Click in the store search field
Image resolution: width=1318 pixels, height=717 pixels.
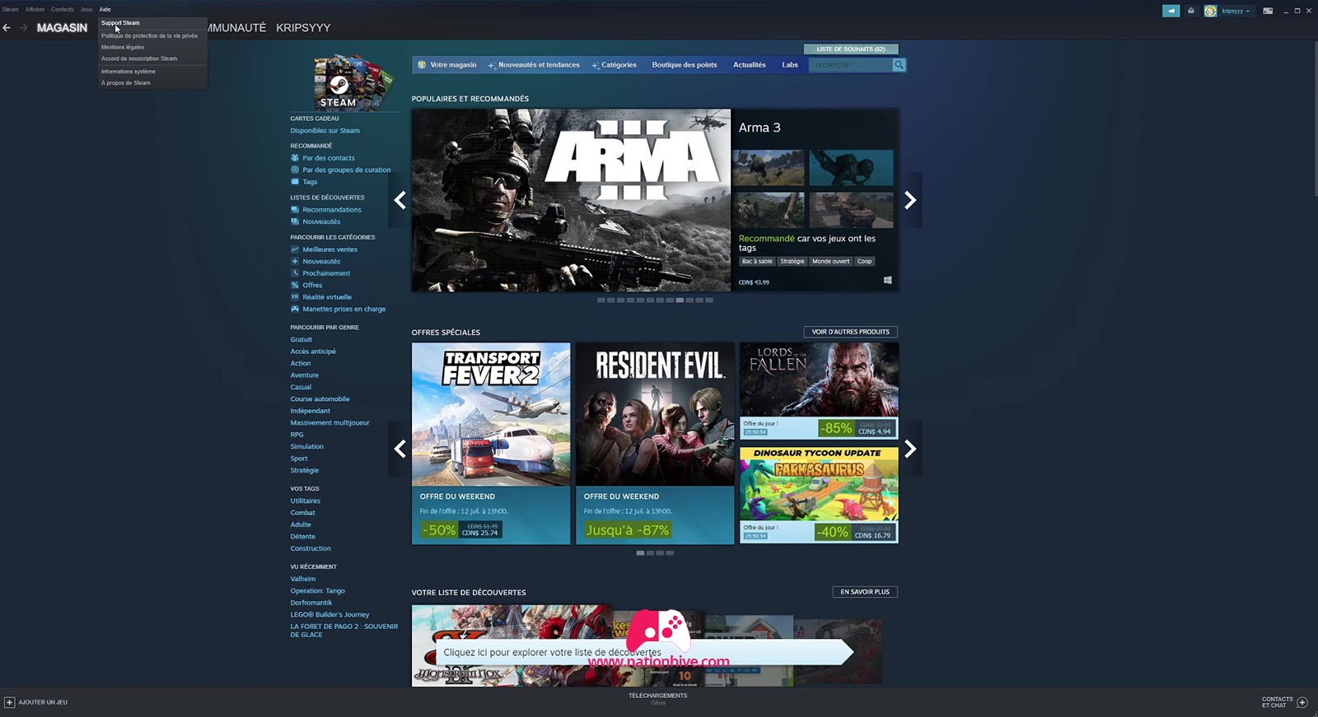pos(851,65)
